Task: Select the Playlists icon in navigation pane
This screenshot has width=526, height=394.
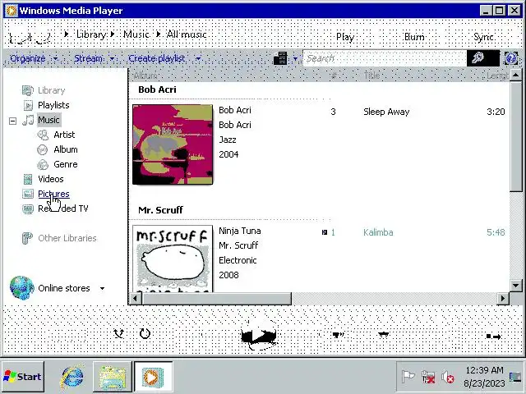Action: click(x=28, y=105)
